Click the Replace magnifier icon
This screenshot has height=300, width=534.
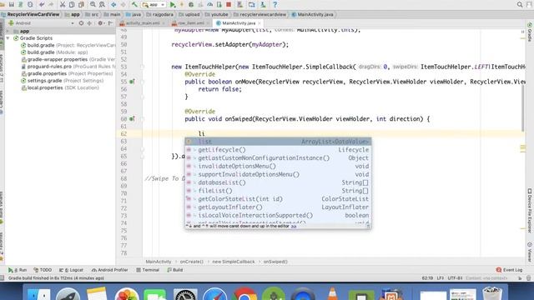click(x=102, y=4)
